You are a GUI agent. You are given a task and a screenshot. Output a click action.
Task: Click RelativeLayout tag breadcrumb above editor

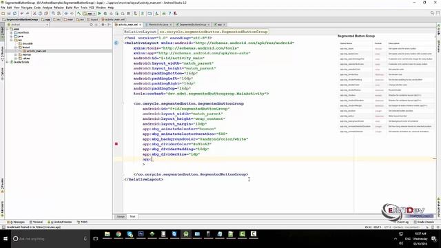coord(140,32)
